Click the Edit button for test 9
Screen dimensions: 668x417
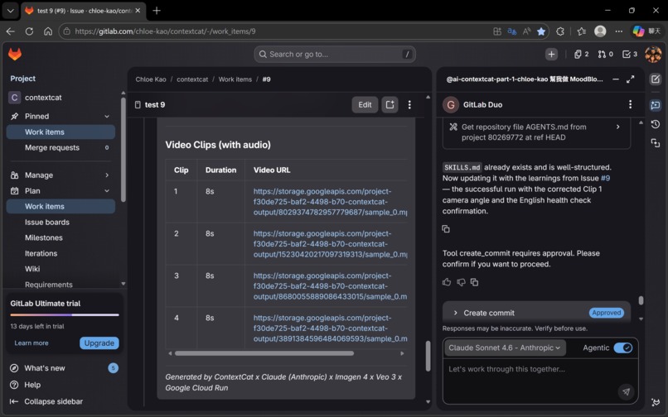(365, 105)
